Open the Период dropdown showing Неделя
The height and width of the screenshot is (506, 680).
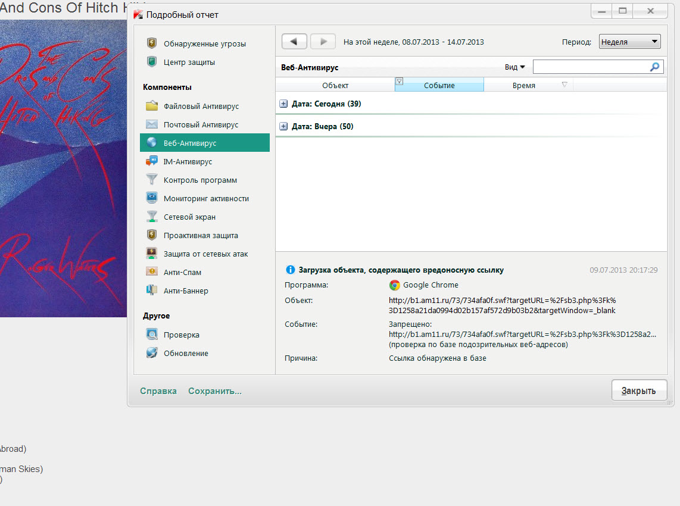click(630, 42)
